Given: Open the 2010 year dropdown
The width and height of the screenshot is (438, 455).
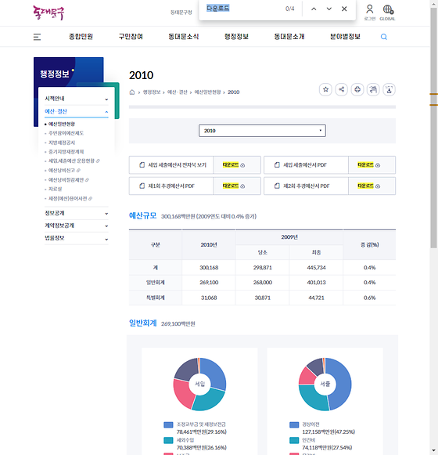Looking at the screenshot, I should click(x=262, y=131).
